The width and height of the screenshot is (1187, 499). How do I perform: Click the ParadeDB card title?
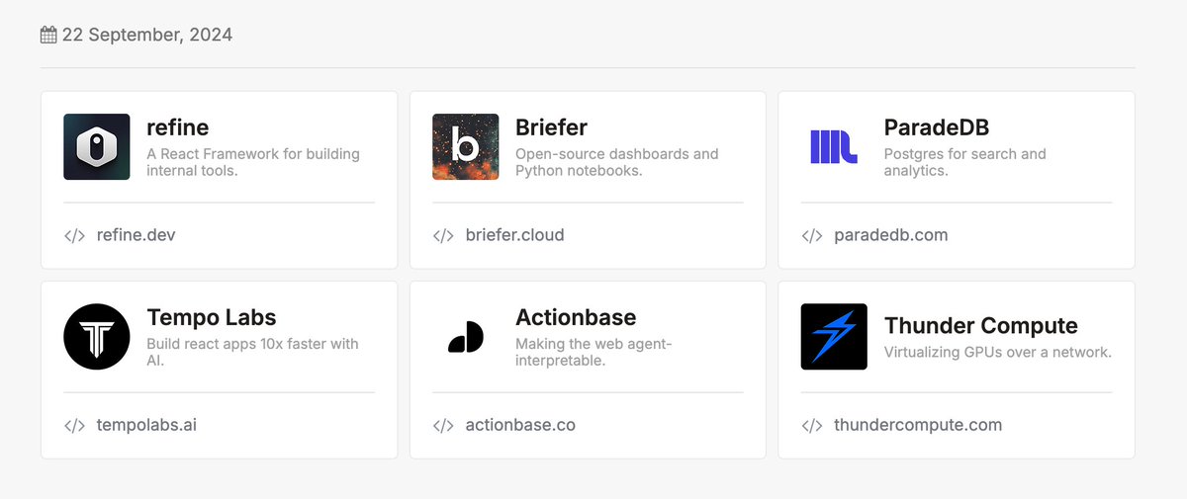(x=937, y=127)
